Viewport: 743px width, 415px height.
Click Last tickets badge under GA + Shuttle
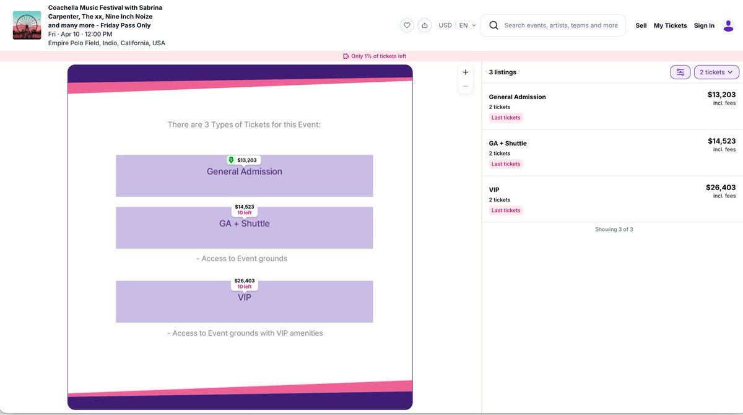pos(506,164)
